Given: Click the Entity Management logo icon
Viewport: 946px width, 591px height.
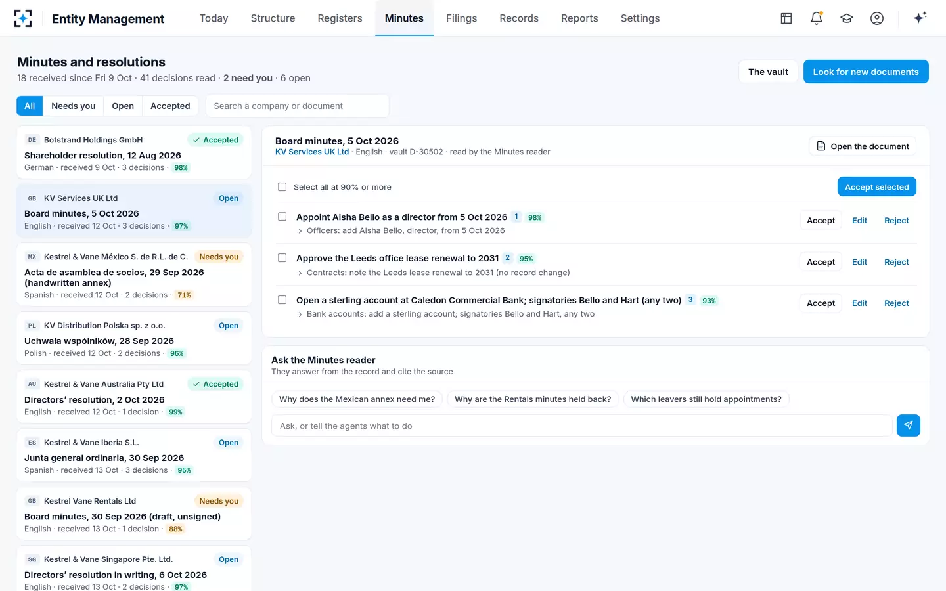Looking at the screenshot, I should click(23, 18).
